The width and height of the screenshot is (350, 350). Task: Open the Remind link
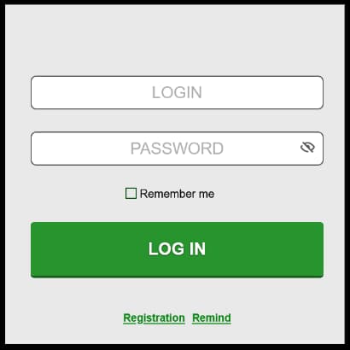212,318
